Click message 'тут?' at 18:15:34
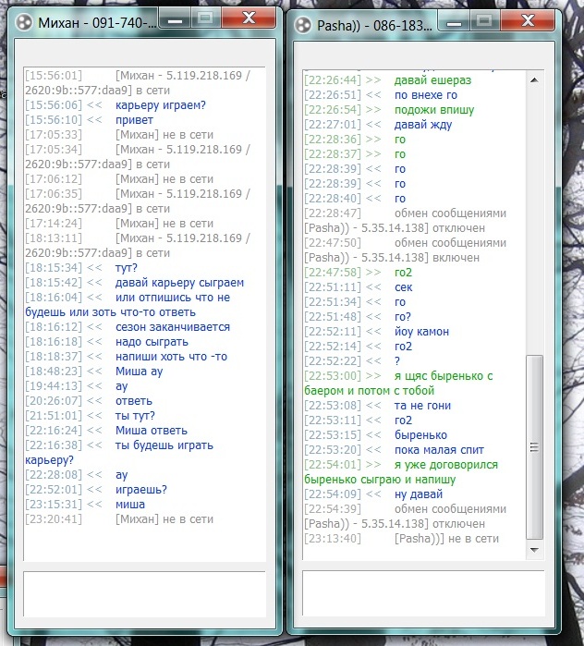Image resolution: width=584 pixels, height=646 pixels. pyautogui.click(x=126, y=268)
